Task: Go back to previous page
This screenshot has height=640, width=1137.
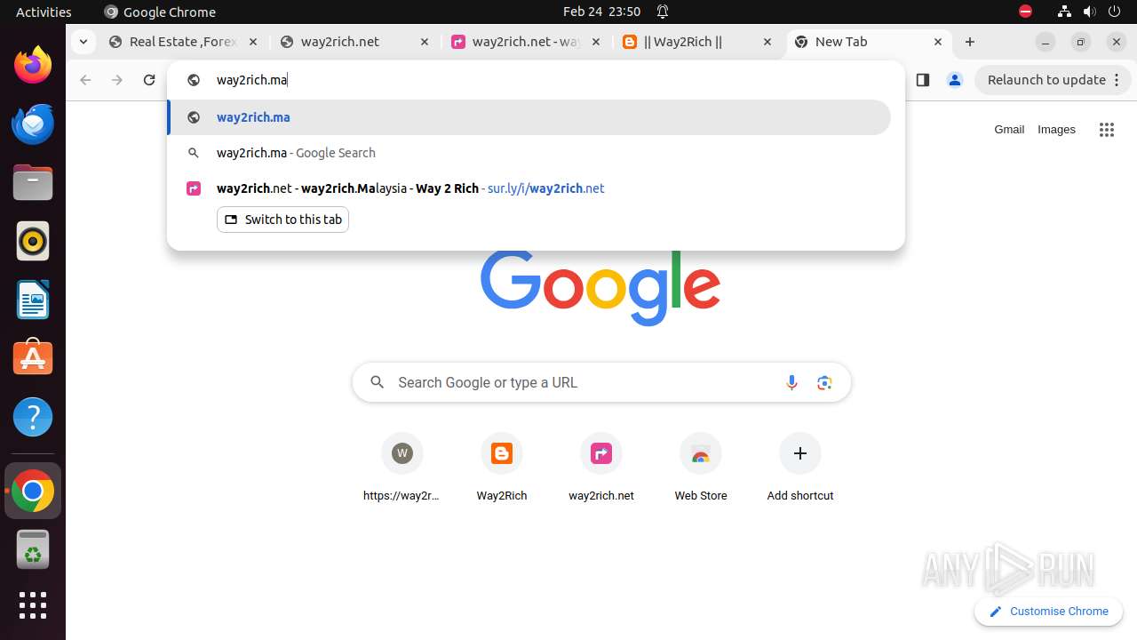Action: point(85,80)
